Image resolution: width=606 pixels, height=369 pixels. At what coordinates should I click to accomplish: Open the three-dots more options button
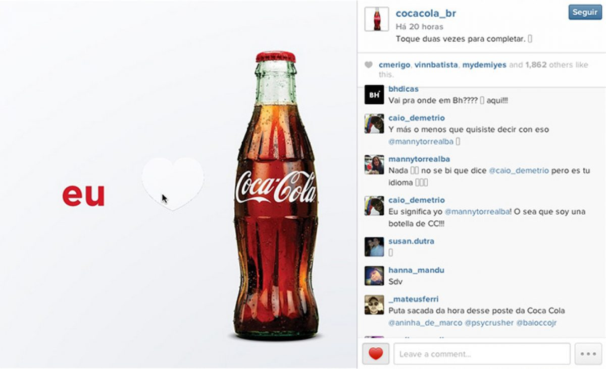(x=588, y=354)
